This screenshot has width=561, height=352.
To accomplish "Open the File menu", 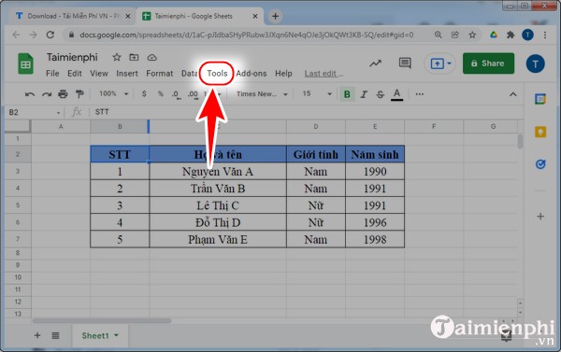I will pos(52,74).
